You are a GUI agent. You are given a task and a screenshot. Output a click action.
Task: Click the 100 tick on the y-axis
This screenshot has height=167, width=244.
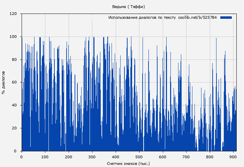point(13,37)
